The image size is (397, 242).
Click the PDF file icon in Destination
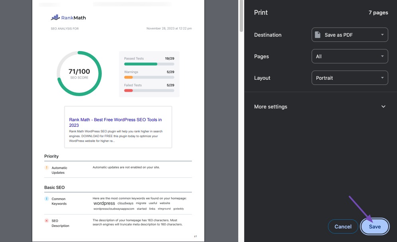tap(318, 35)
